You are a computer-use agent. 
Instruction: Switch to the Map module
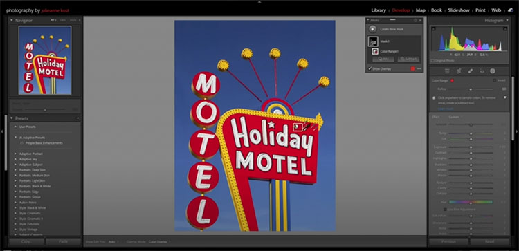pyautogui.click(x=420, y=10)
